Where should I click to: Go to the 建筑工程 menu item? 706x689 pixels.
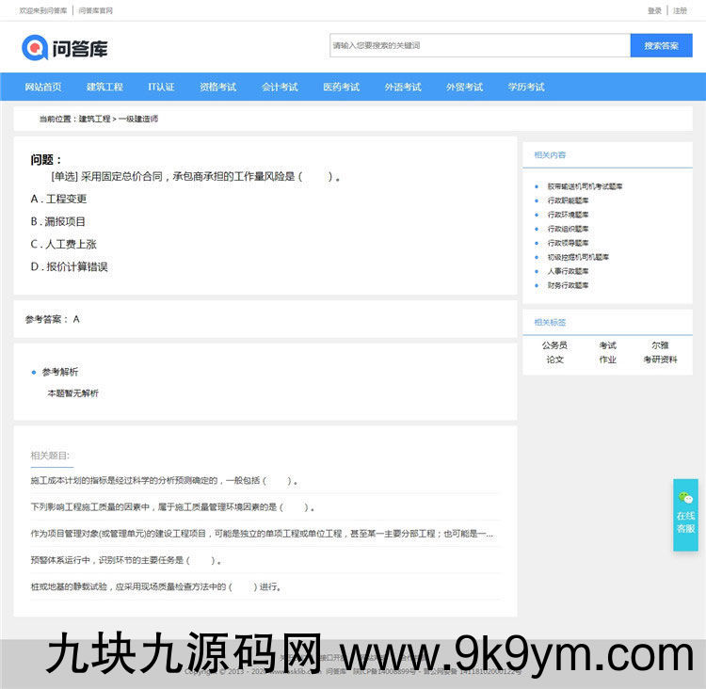pos(104,87)
